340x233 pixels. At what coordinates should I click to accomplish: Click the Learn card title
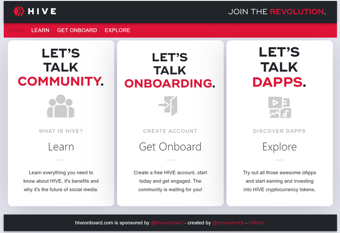pyautogui.click(x=61, y=147)
